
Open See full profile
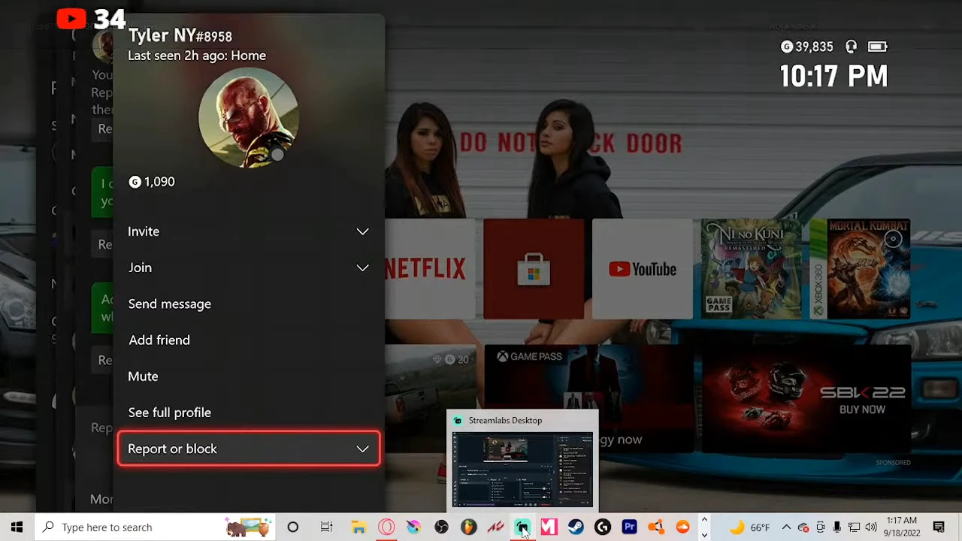170,413
